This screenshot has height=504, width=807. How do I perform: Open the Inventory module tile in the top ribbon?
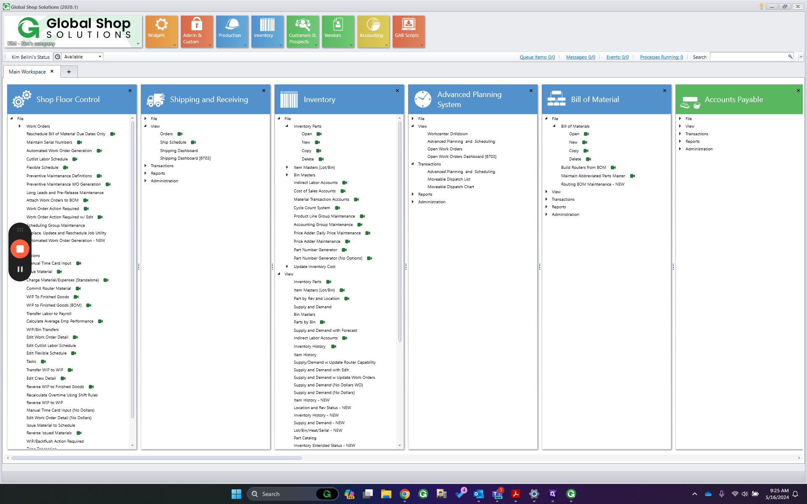pos(267,31)
